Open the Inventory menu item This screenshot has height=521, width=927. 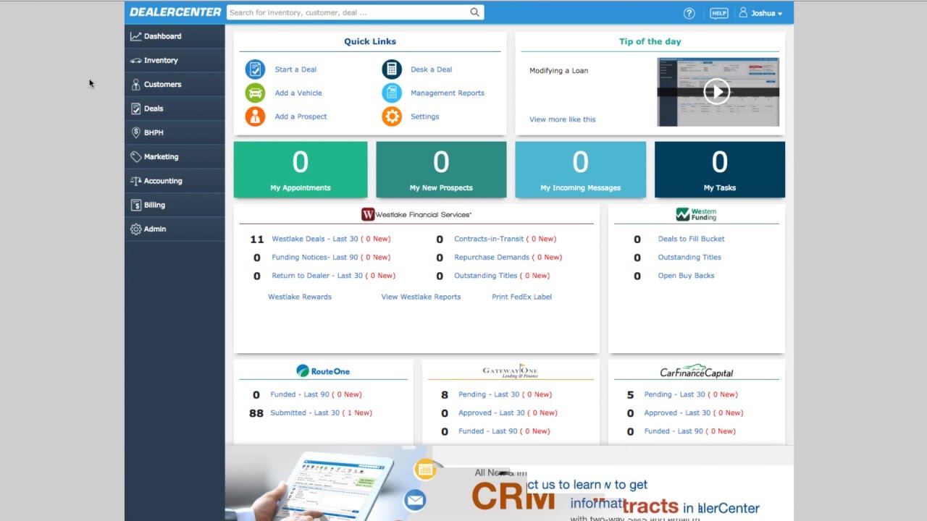click(175, 60)
